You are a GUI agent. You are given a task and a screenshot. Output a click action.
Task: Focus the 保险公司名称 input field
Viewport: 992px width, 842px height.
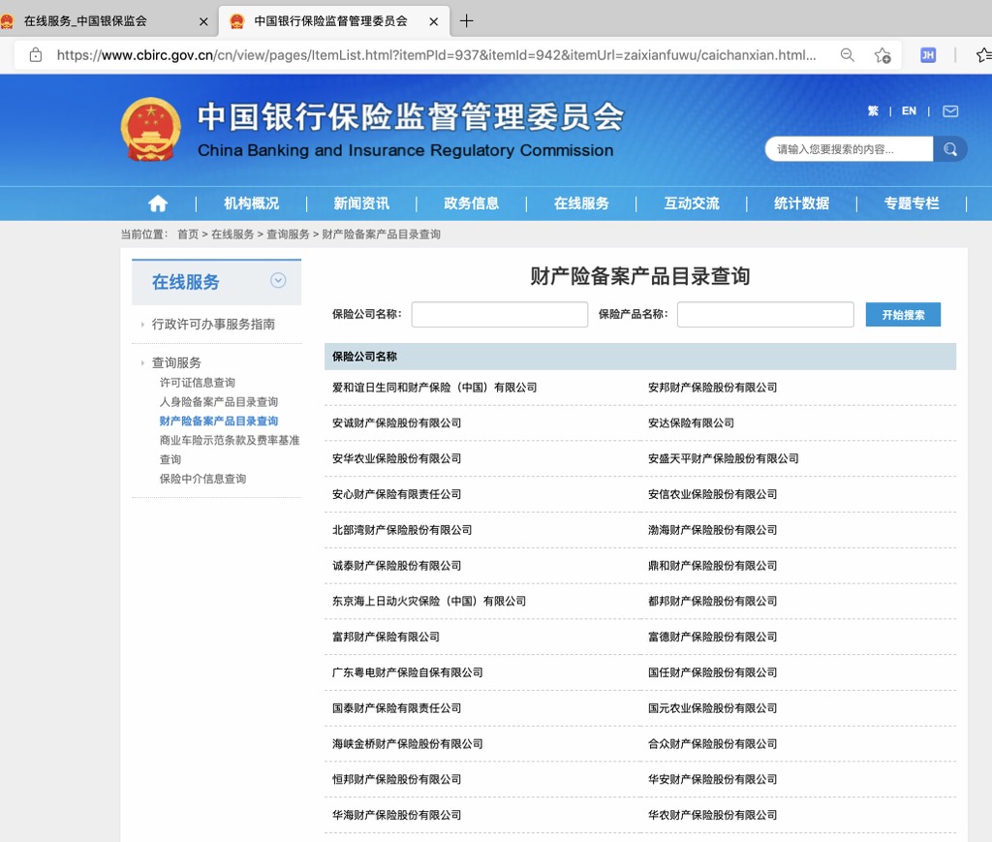[500, 314]
